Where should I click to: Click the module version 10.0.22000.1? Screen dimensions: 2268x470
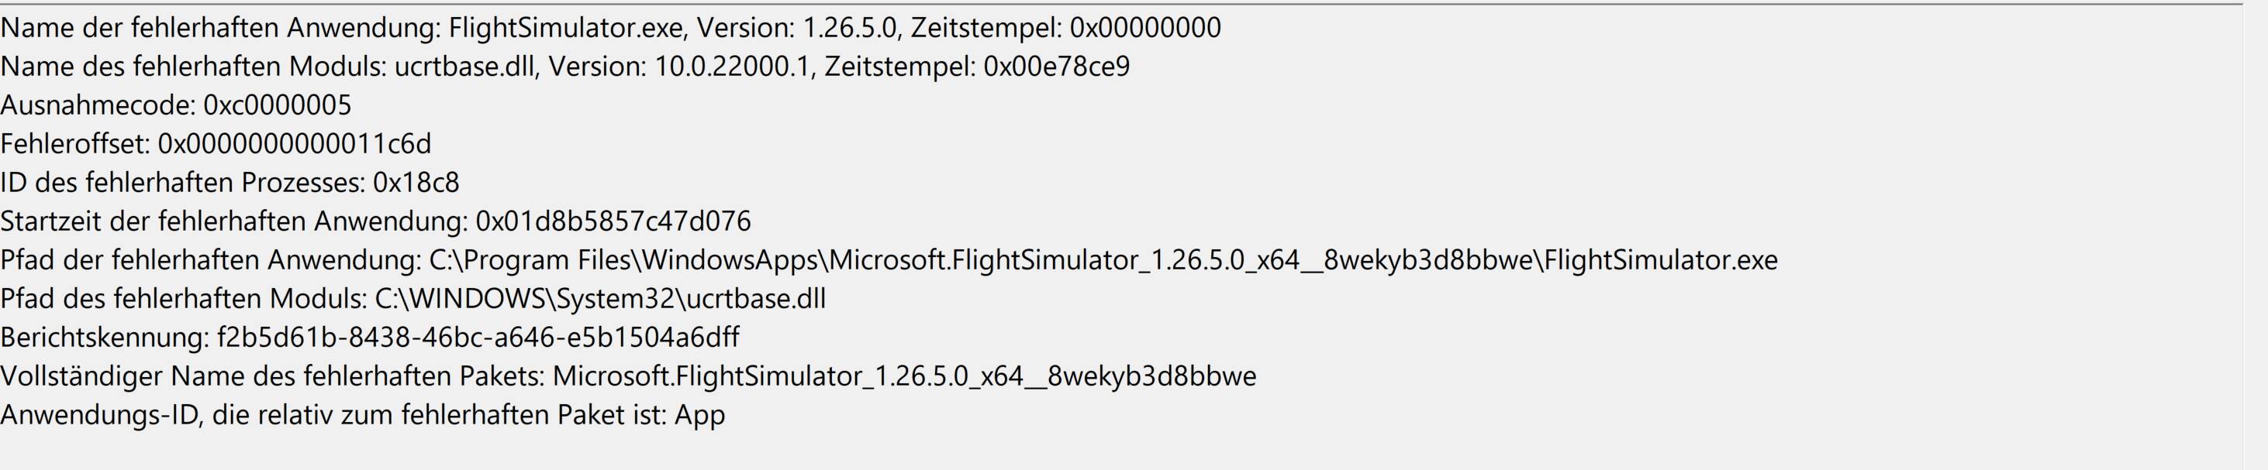tap(732, 67)
